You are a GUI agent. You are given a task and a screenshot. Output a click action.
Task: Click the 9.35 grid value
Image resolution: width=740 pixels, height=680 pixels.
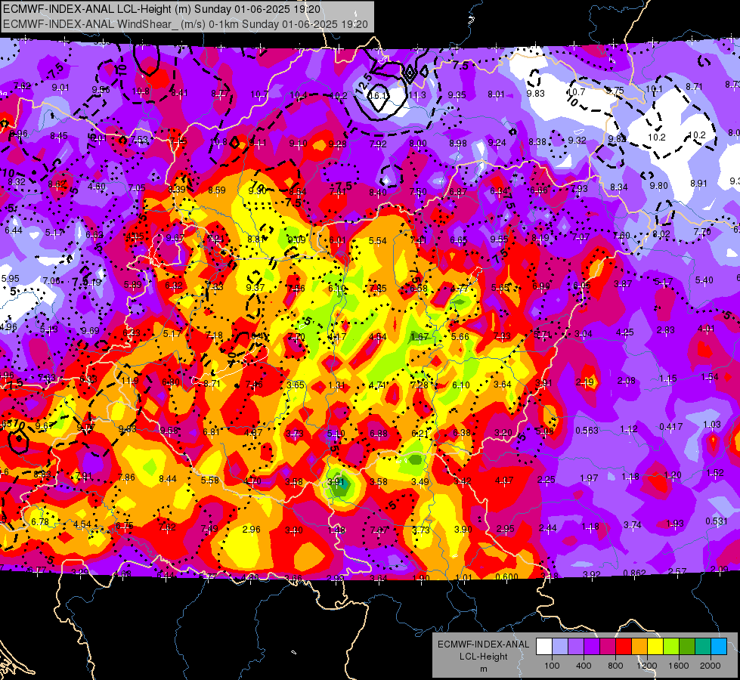click(x=457, y=95)
